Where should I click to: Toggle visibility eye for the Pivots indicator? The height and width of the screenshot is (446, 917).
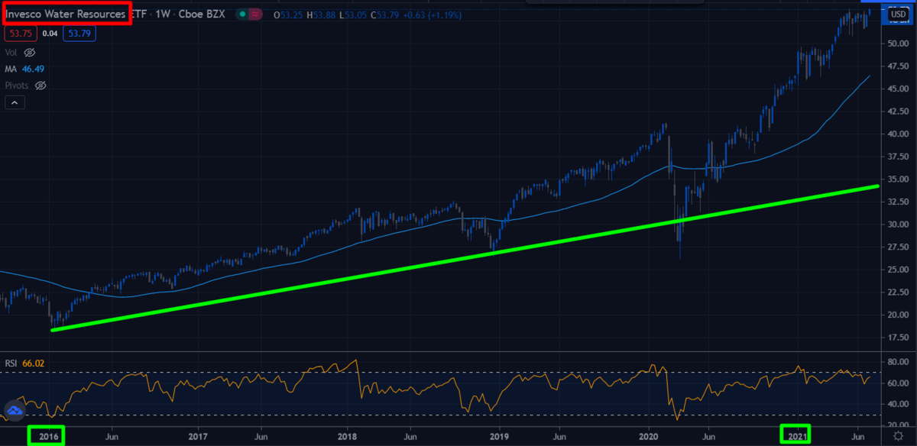click(41, 85)
